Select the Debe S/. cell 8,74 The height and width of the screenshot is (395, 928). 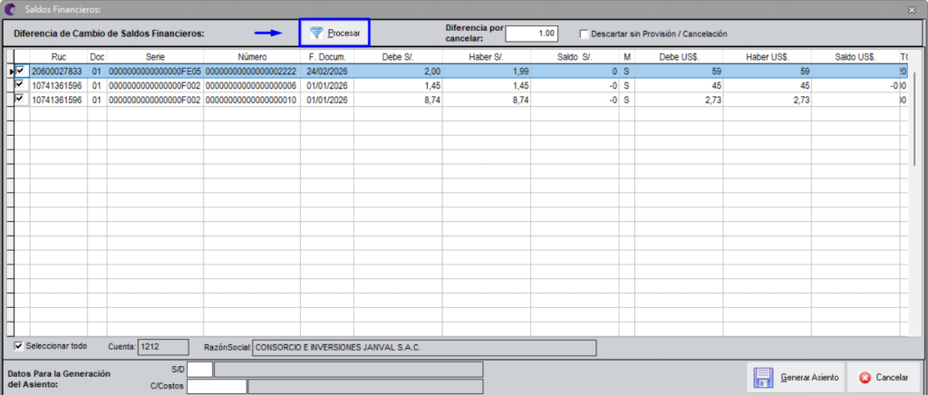[x=398, y=100]
